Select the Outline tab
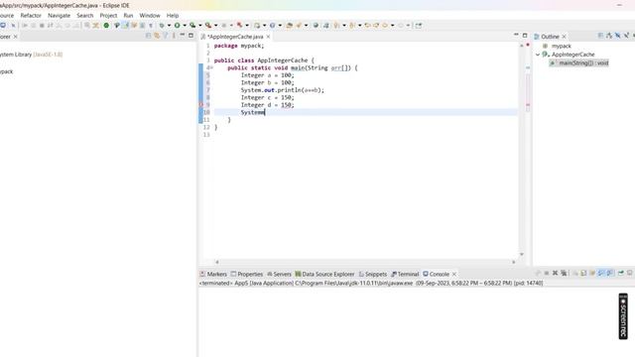The image size is (635, 357). point(550,37)
